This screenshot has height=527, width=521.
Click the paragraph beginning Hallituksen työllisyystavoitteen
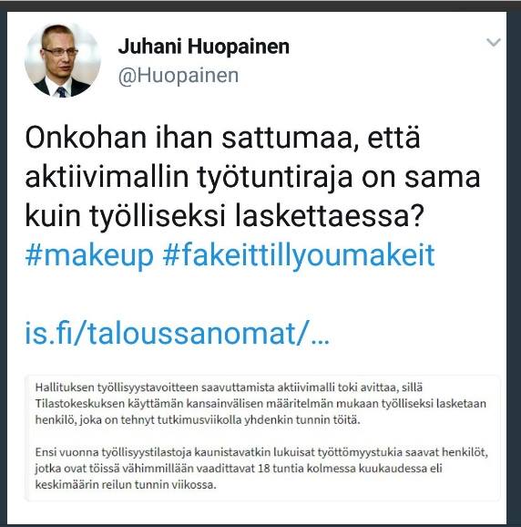pyautogui.click(x=260, y=403)
